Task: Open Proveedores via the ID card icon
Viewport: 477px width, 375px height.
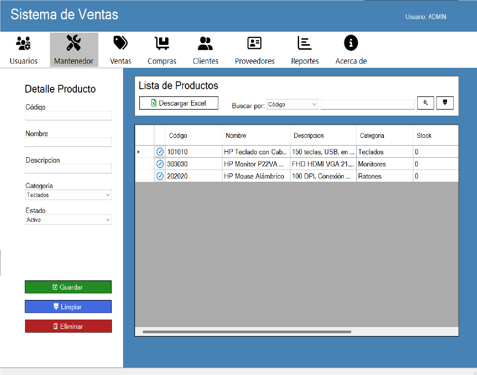Action: 254,43
